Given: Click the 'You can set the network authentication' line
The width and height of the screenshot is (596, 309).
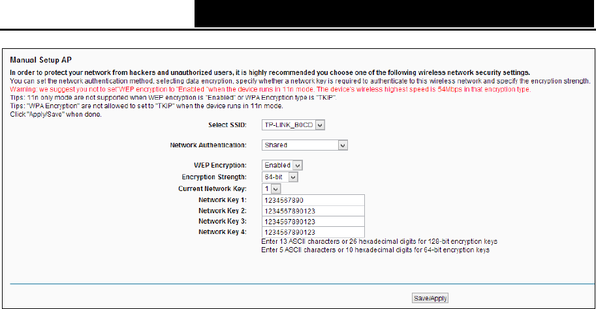Looking at the screenshot, I should [x=300, y=81].
